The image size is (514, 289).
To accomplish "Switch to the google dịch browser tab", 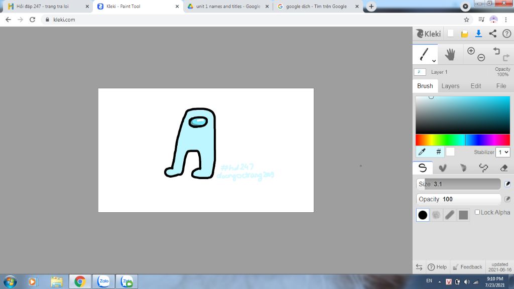I will point(318,7).
